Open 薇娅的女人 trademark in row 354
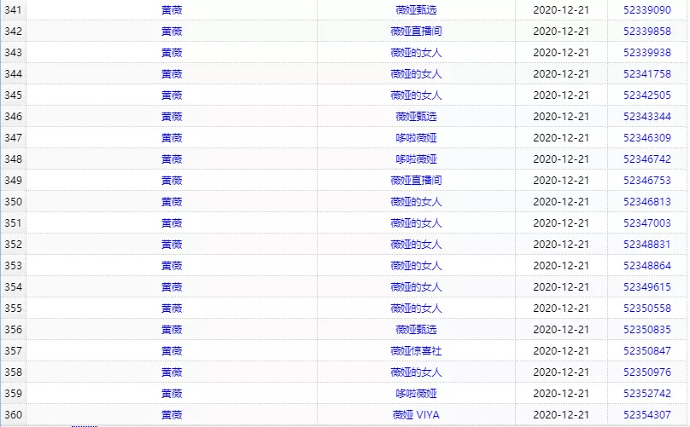 click(416, 287)
